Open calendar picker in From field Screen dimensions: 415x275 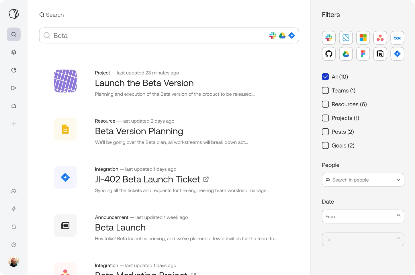click(398, 217)
